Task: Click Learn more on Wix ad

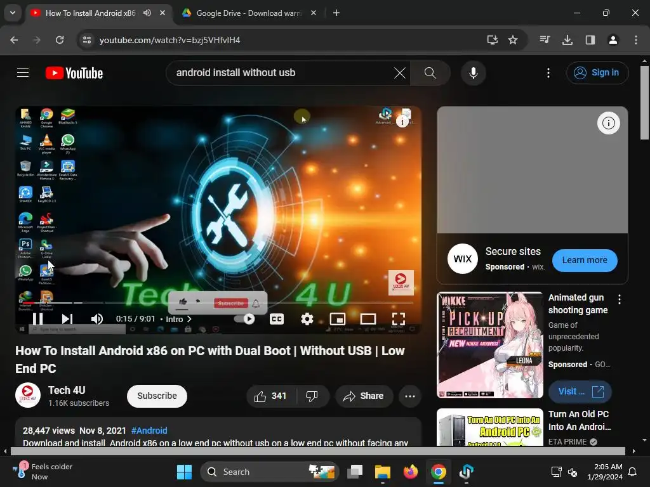Action: 585,261
